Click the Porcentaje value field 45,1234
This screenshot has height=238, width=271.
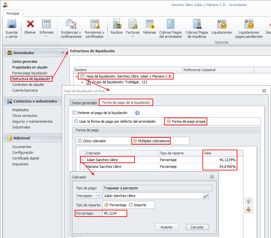[x=115, y=213]
